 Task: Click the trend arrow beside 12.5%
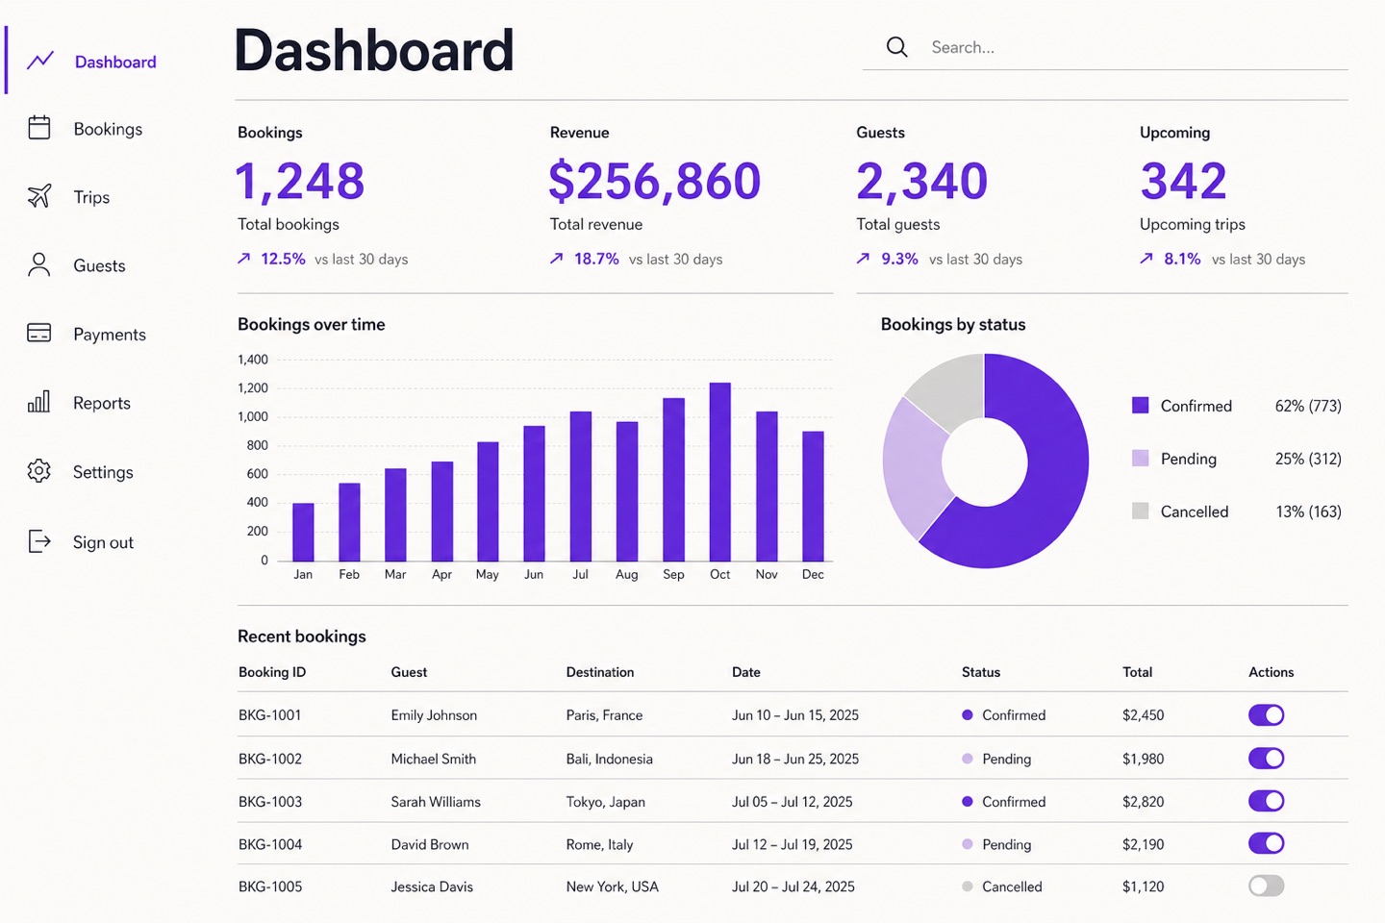(x=244, y=259)
